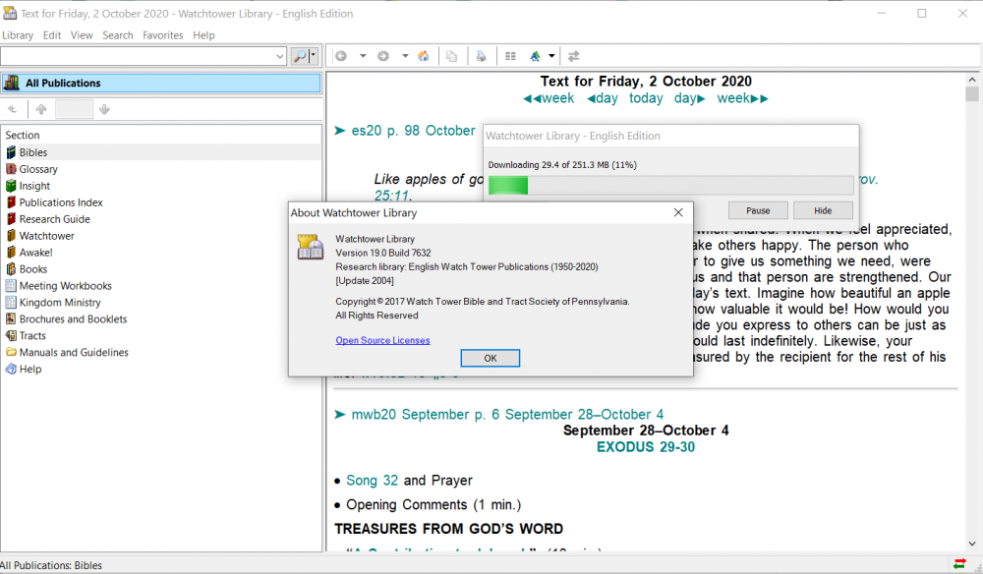This screenshot has height=574, width=983.
Task: Open the Bibles section
Action: (32, 152)
